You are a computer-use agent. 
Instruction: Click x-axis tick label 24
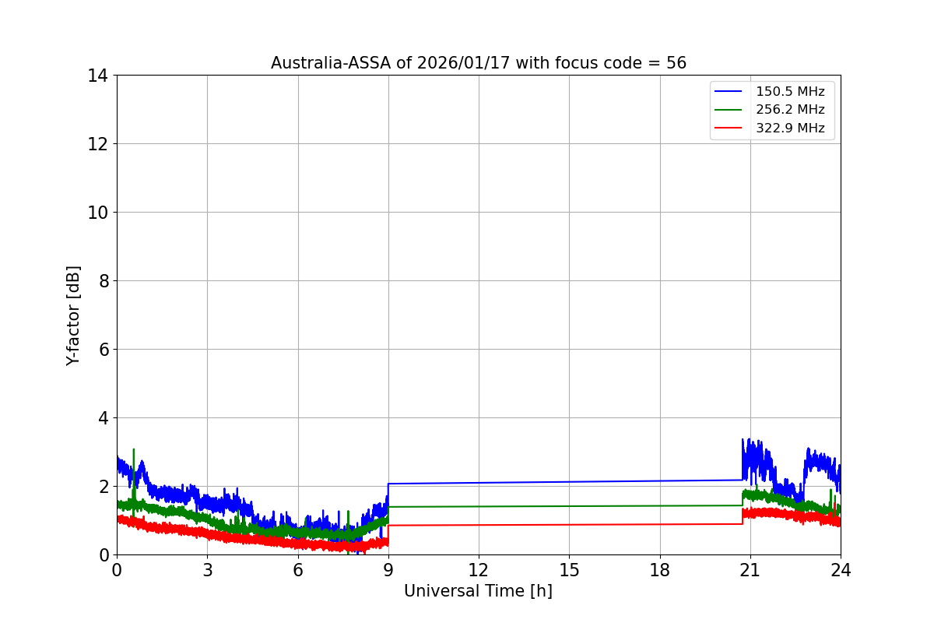[841, 570]
